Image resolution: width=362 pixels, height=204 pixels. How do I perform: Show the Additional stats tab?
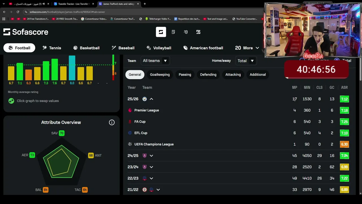tap(258, 75)
